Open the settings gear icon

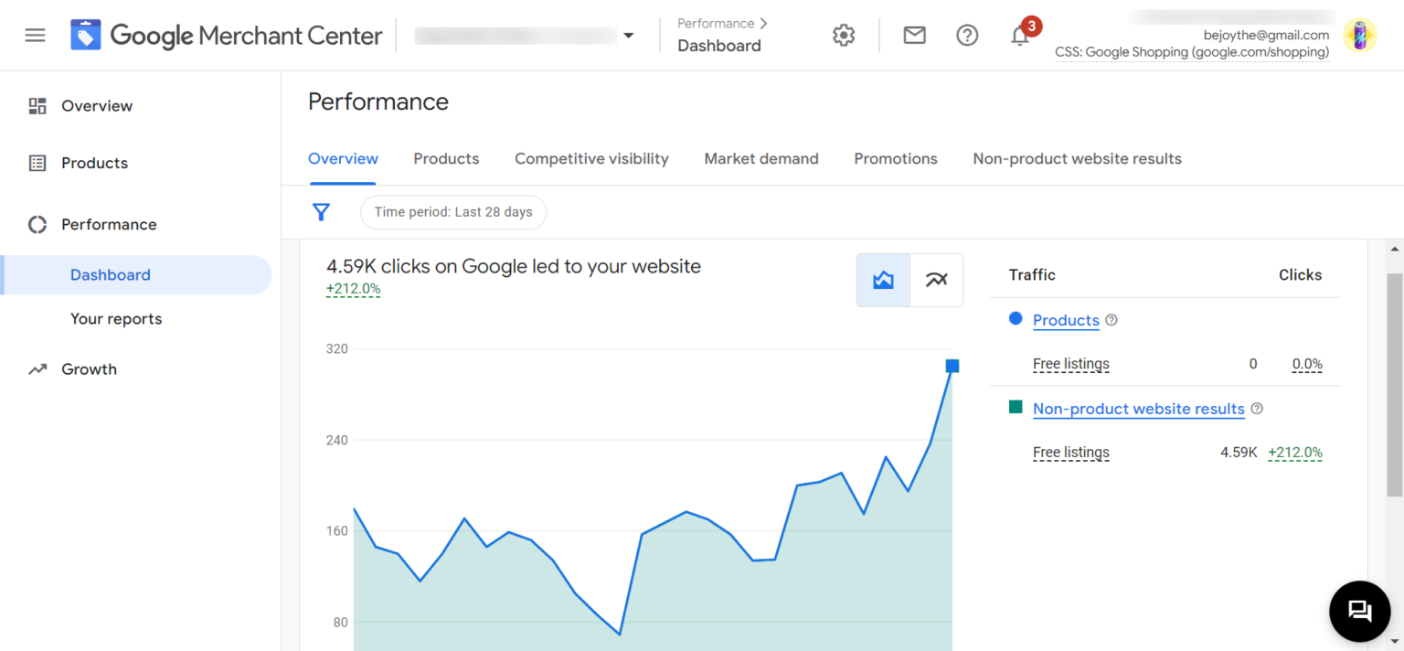(844, 36)
